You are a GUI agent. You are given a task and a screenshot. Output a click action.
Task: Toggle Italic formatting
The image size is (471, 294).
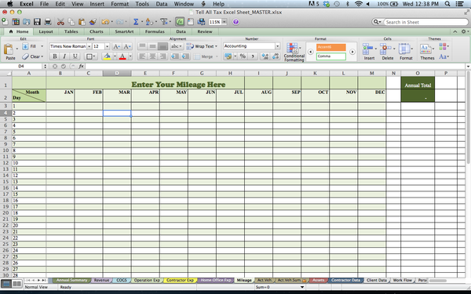click(x=64, y=56)
